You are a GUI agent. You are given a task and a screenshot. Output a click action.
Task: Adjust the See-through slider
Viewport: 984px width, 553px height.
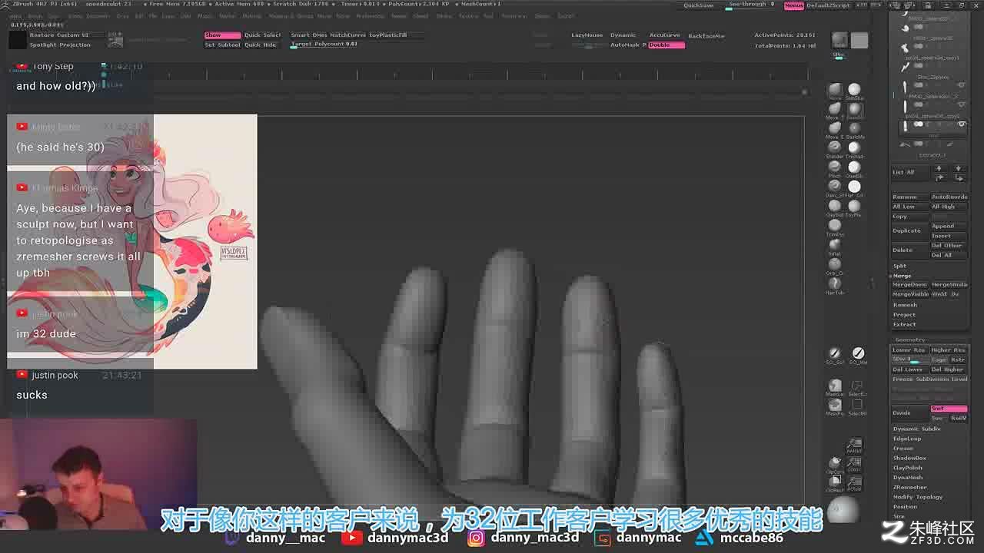pos(751,5)
